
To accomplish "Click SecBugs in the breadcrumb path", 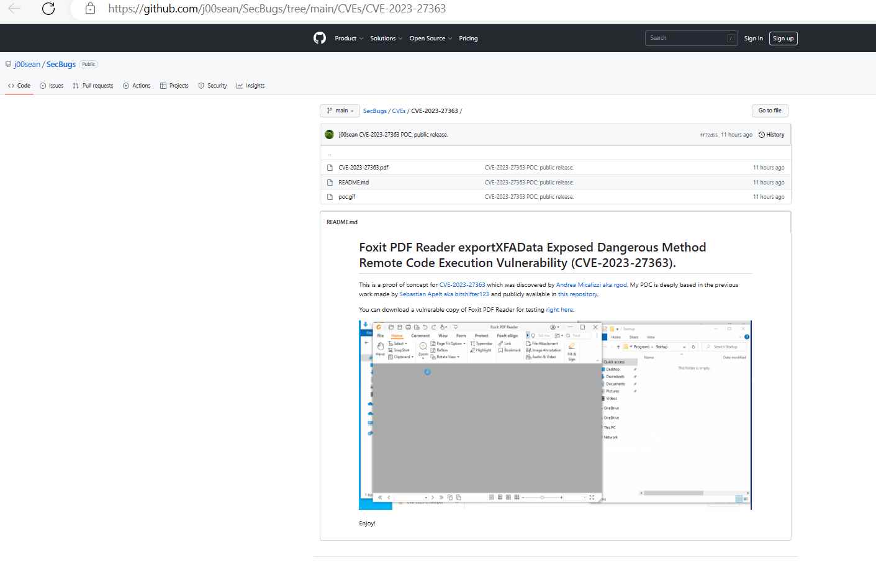I will pos(375,111).
